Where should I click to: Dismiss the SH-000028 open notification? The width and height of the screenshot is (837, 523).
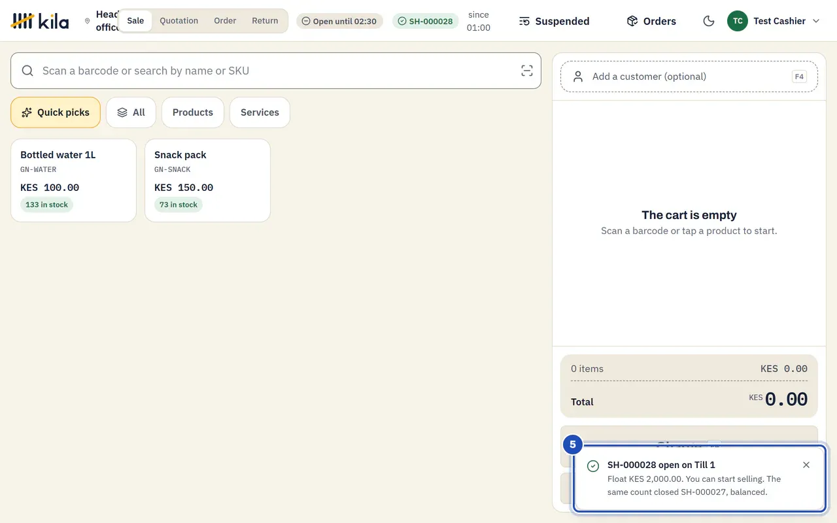(806, 465)
